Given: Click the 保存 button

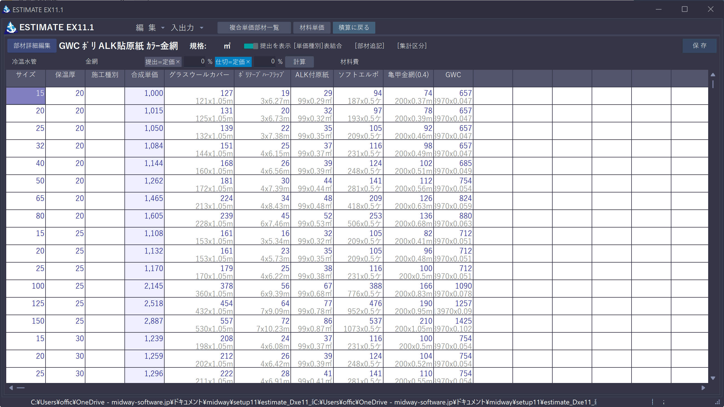Looking at the screenshot, I should [x=699, y=46].
